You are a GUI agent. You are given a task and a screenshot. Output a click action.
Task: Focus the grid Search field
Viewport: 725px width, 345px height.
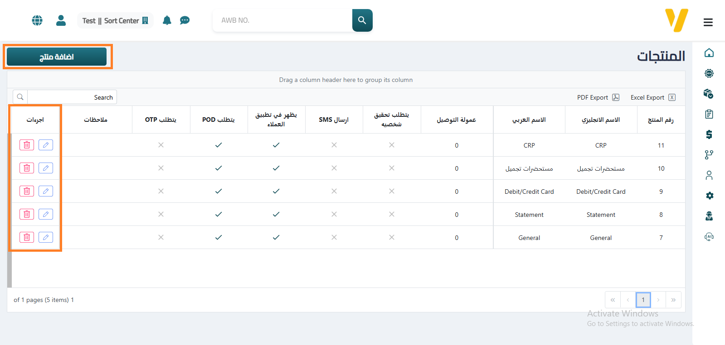pos(72,97)
